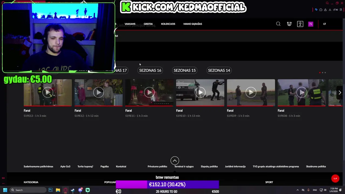Show next episodes with the right carousel arrow

pyautogui.click(x=340, y=92)
